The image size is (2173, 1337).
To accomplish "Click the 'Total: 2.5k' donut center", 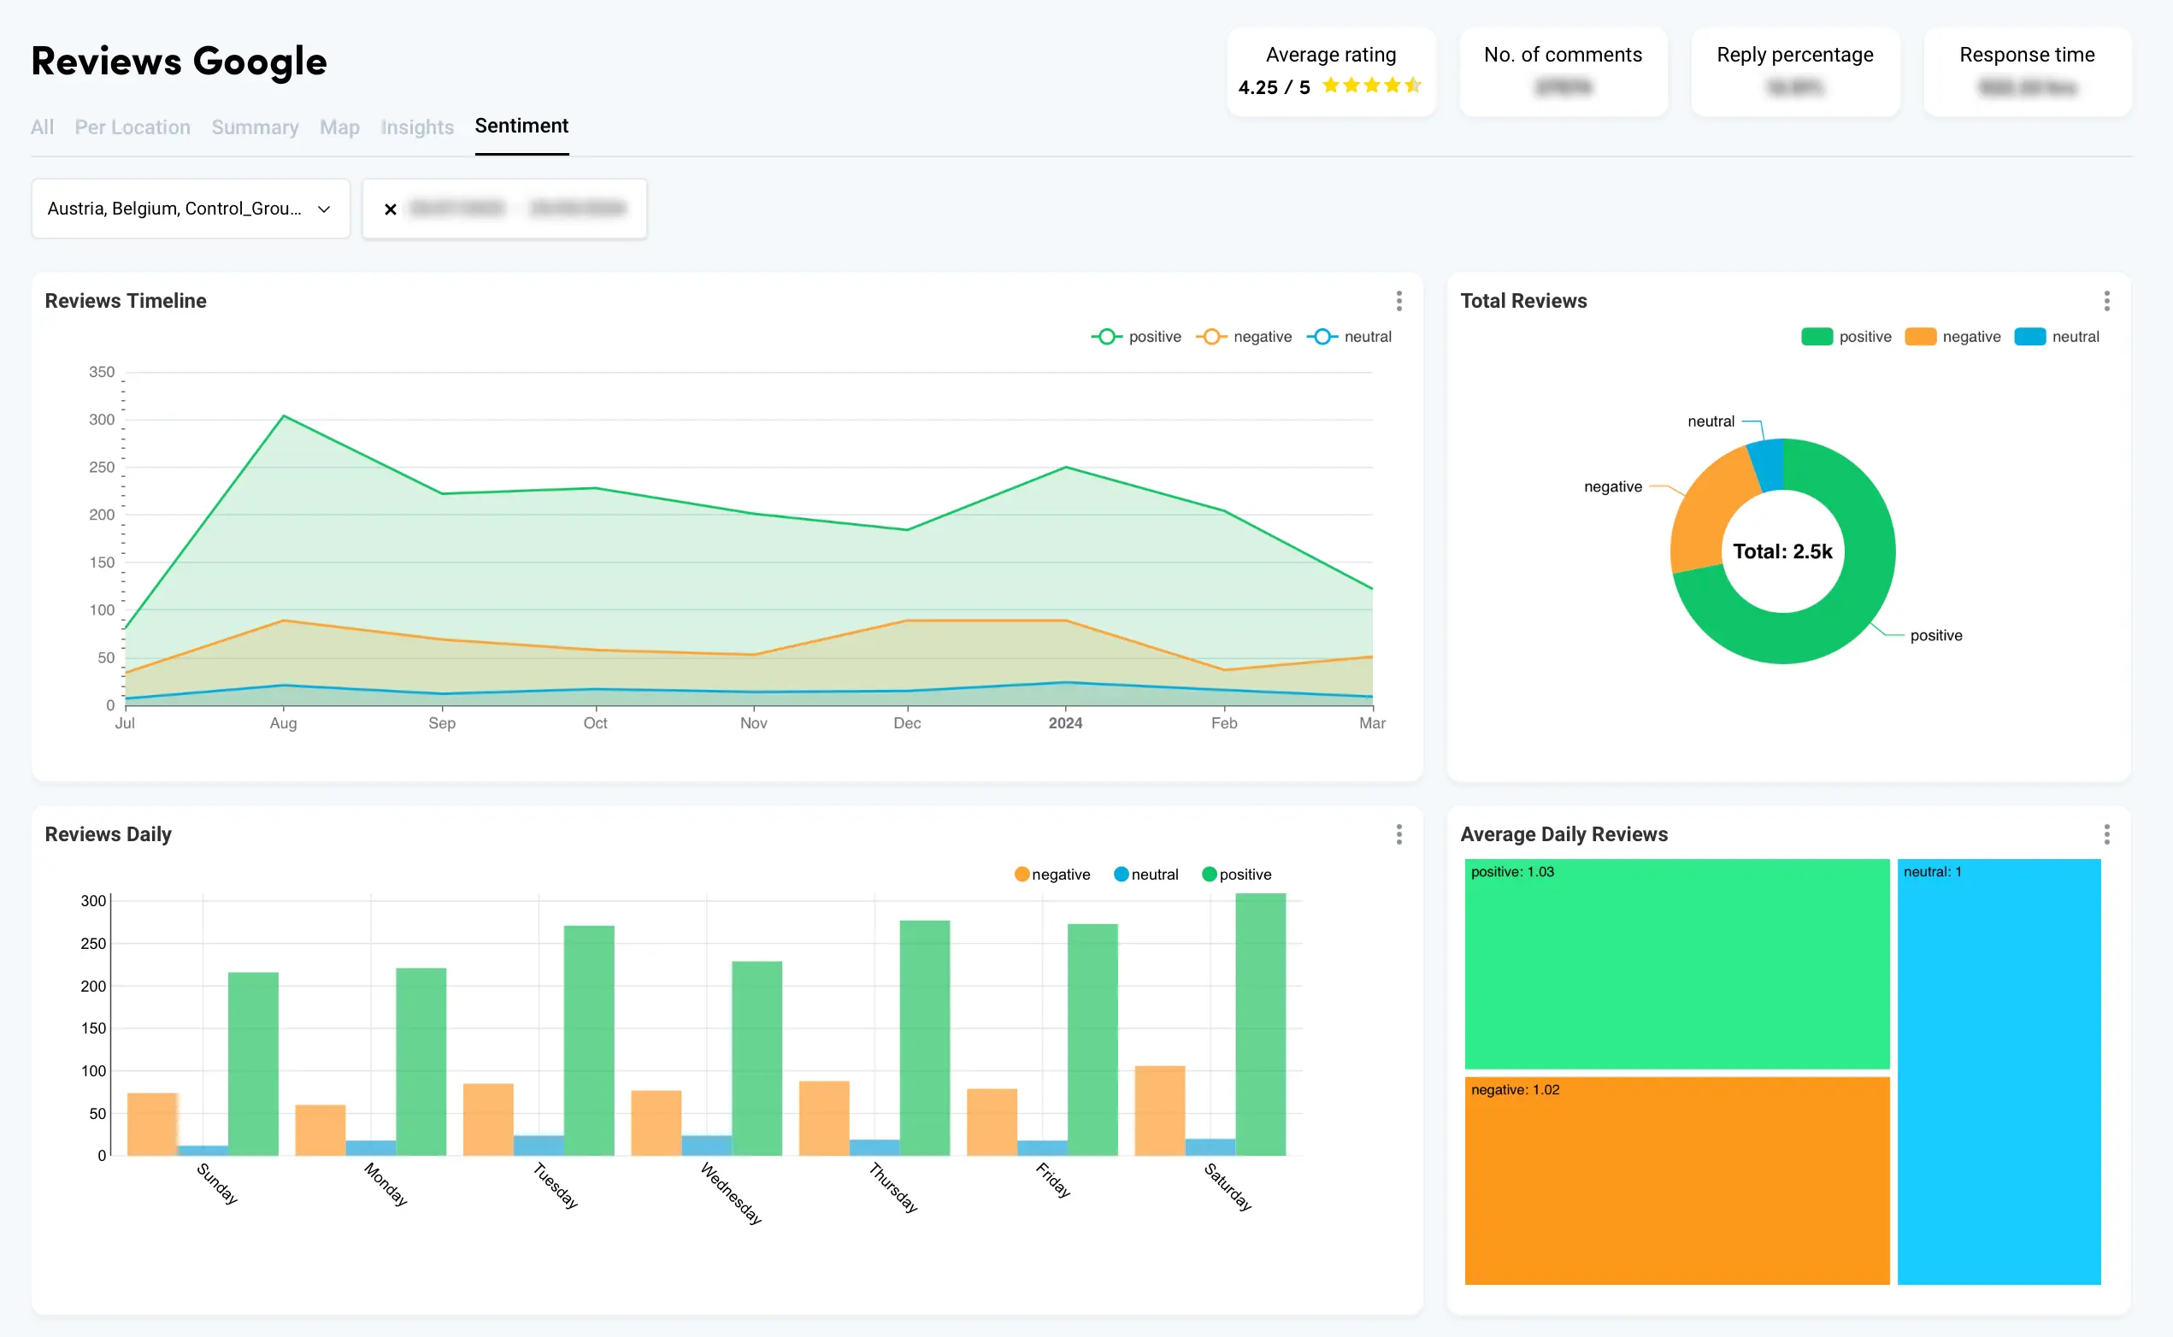I will [1782, 551].
